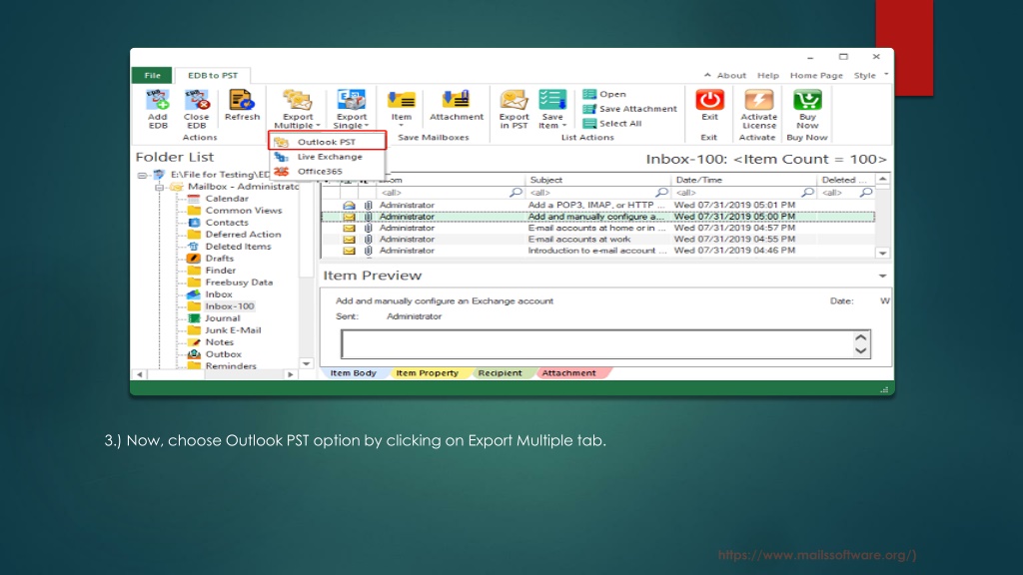Collapse the Item Preview panel arrow
The image size is (1023, 575).
[882, 276]
